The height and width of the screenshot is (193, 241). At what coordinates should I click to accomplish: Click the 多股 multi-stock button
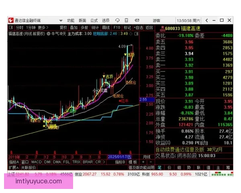point(84,28)
